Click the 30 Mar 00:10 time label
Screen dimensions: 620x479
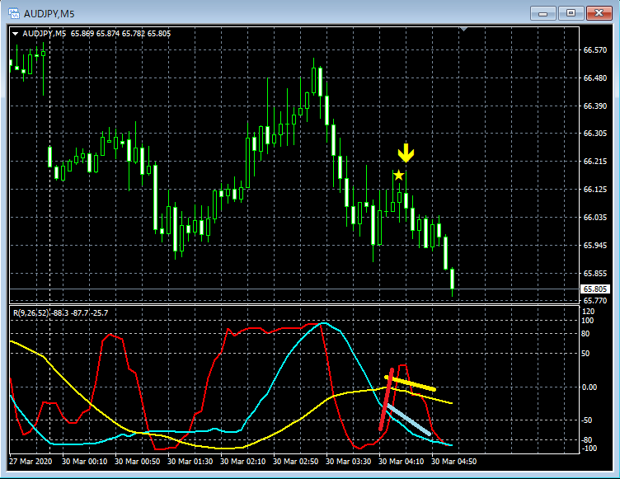(x=85, y=462)
